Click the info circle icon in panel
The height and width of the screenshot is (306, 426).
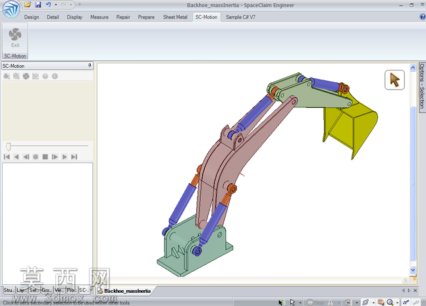[x=55, y=76]
